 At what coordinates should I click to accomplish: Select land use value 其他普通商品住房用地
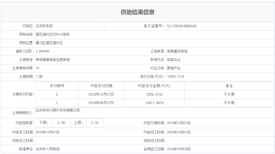click(x=53, y=60)
